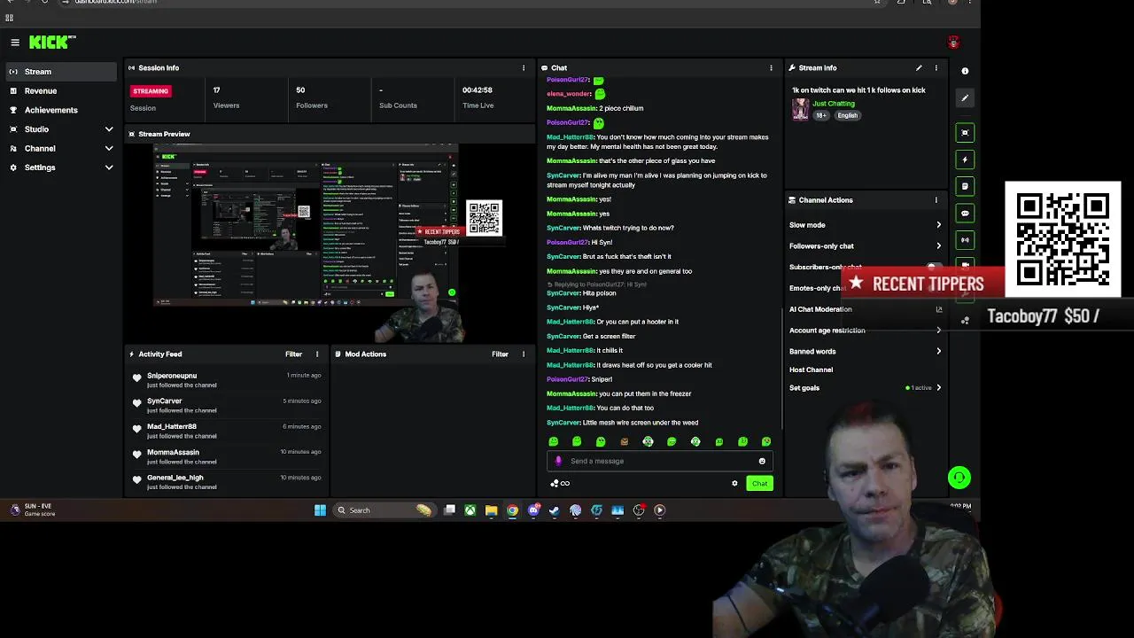Click the STREAMING status badge

151,90
